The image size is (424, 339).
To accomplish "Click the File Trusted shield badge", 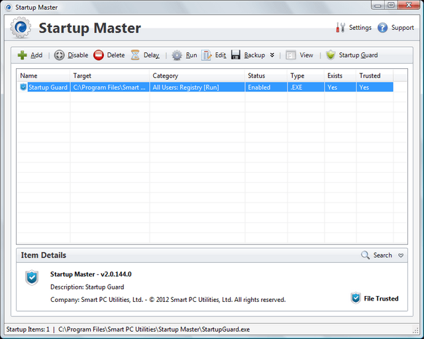I will pos(356,299).
